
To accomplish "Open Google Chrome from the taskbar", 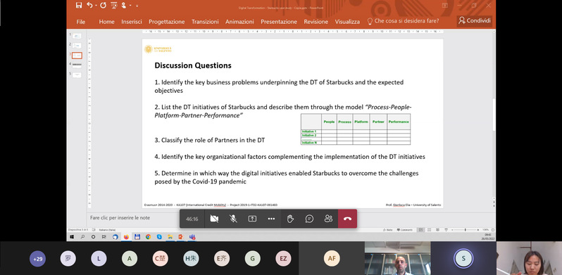I will click(148, 237).
